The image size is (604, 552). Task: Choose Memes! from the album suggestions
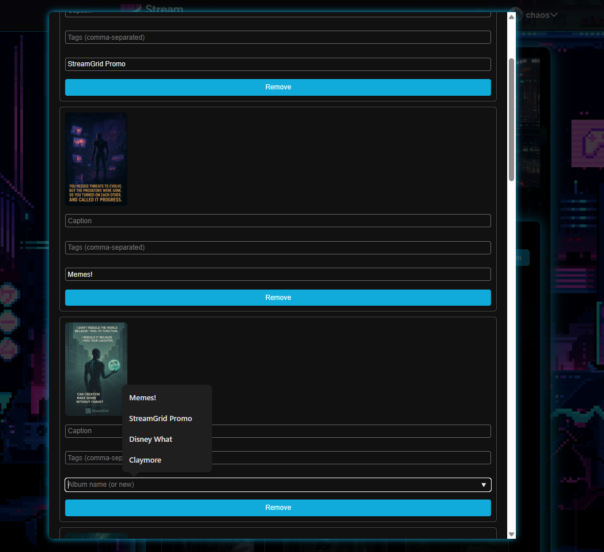[142, 398]
